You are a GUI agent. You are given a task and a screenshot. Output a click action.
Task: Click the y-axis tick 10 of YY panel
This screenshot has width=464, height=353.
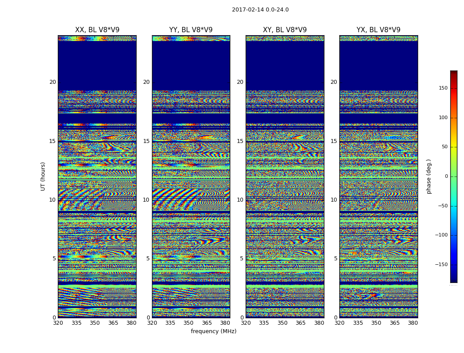click(x=146, y=200)
